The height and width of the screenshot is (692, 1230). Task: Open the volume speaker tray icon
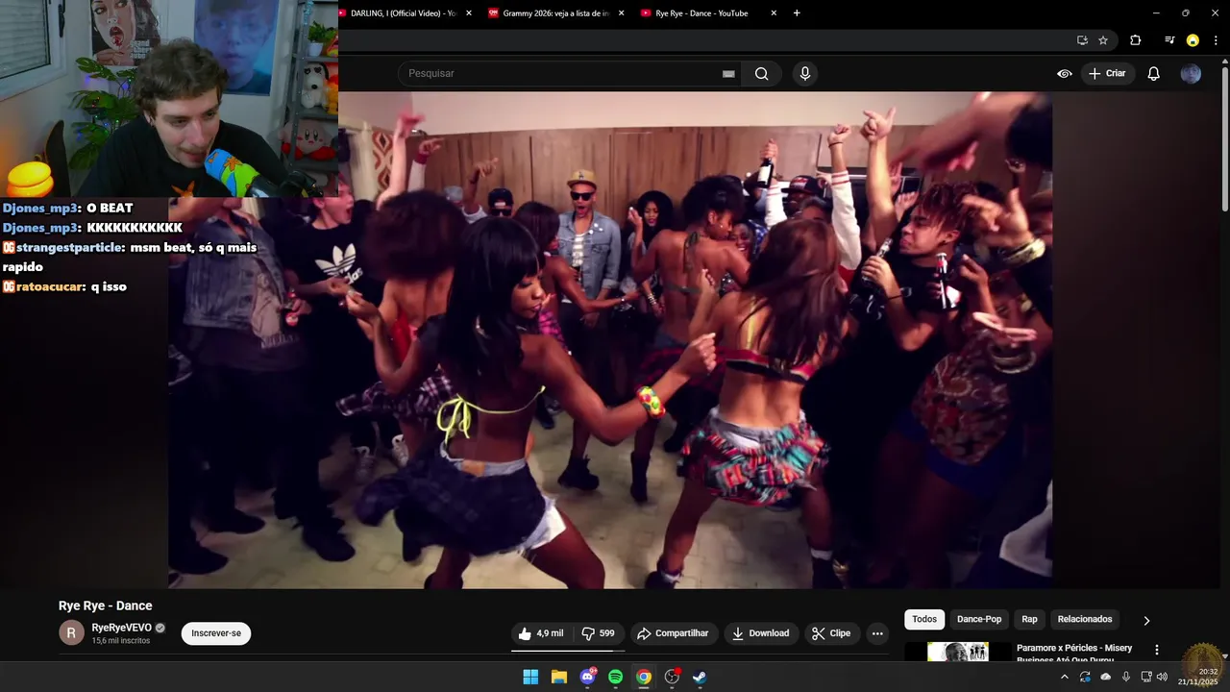pos(1163,677)
